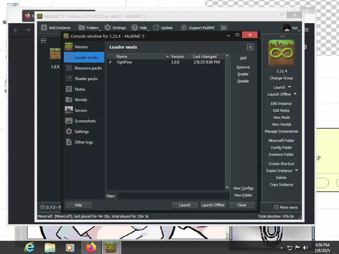The width and height of the screenshot is (339, 254).
Task: Click the Shader packs icon
Action: click(x=69, y=79)
